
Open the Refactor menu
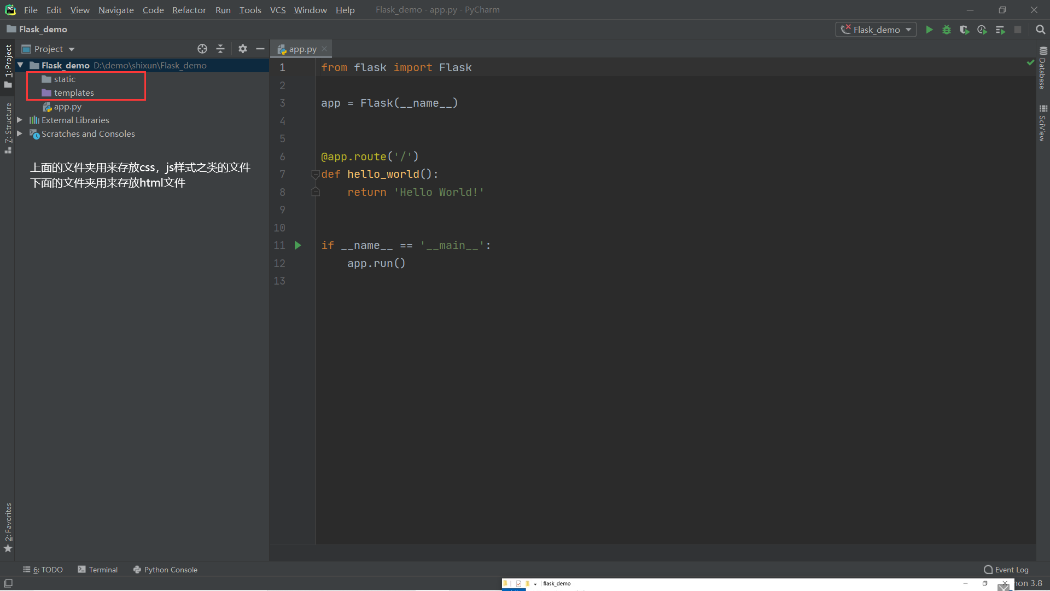tap(189, 10)
